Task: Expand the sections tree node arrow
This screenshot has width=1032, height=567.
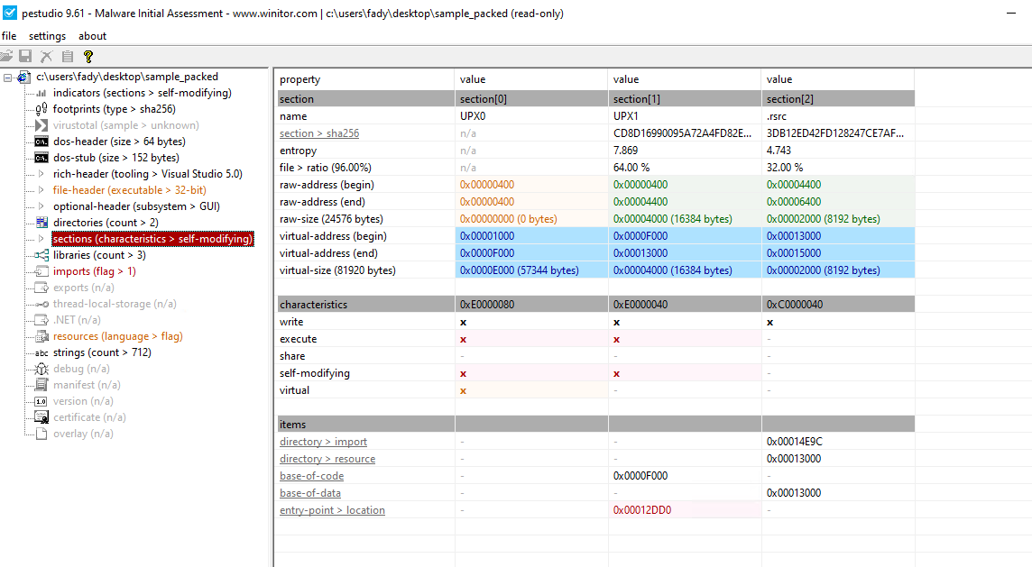Action: (x=41, y=239)
